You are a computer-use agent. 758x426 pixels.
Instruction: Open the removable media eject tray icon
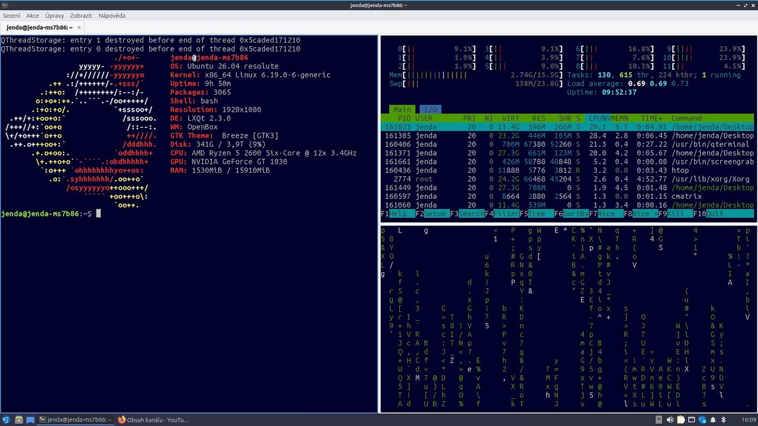[x=660, y=420]
